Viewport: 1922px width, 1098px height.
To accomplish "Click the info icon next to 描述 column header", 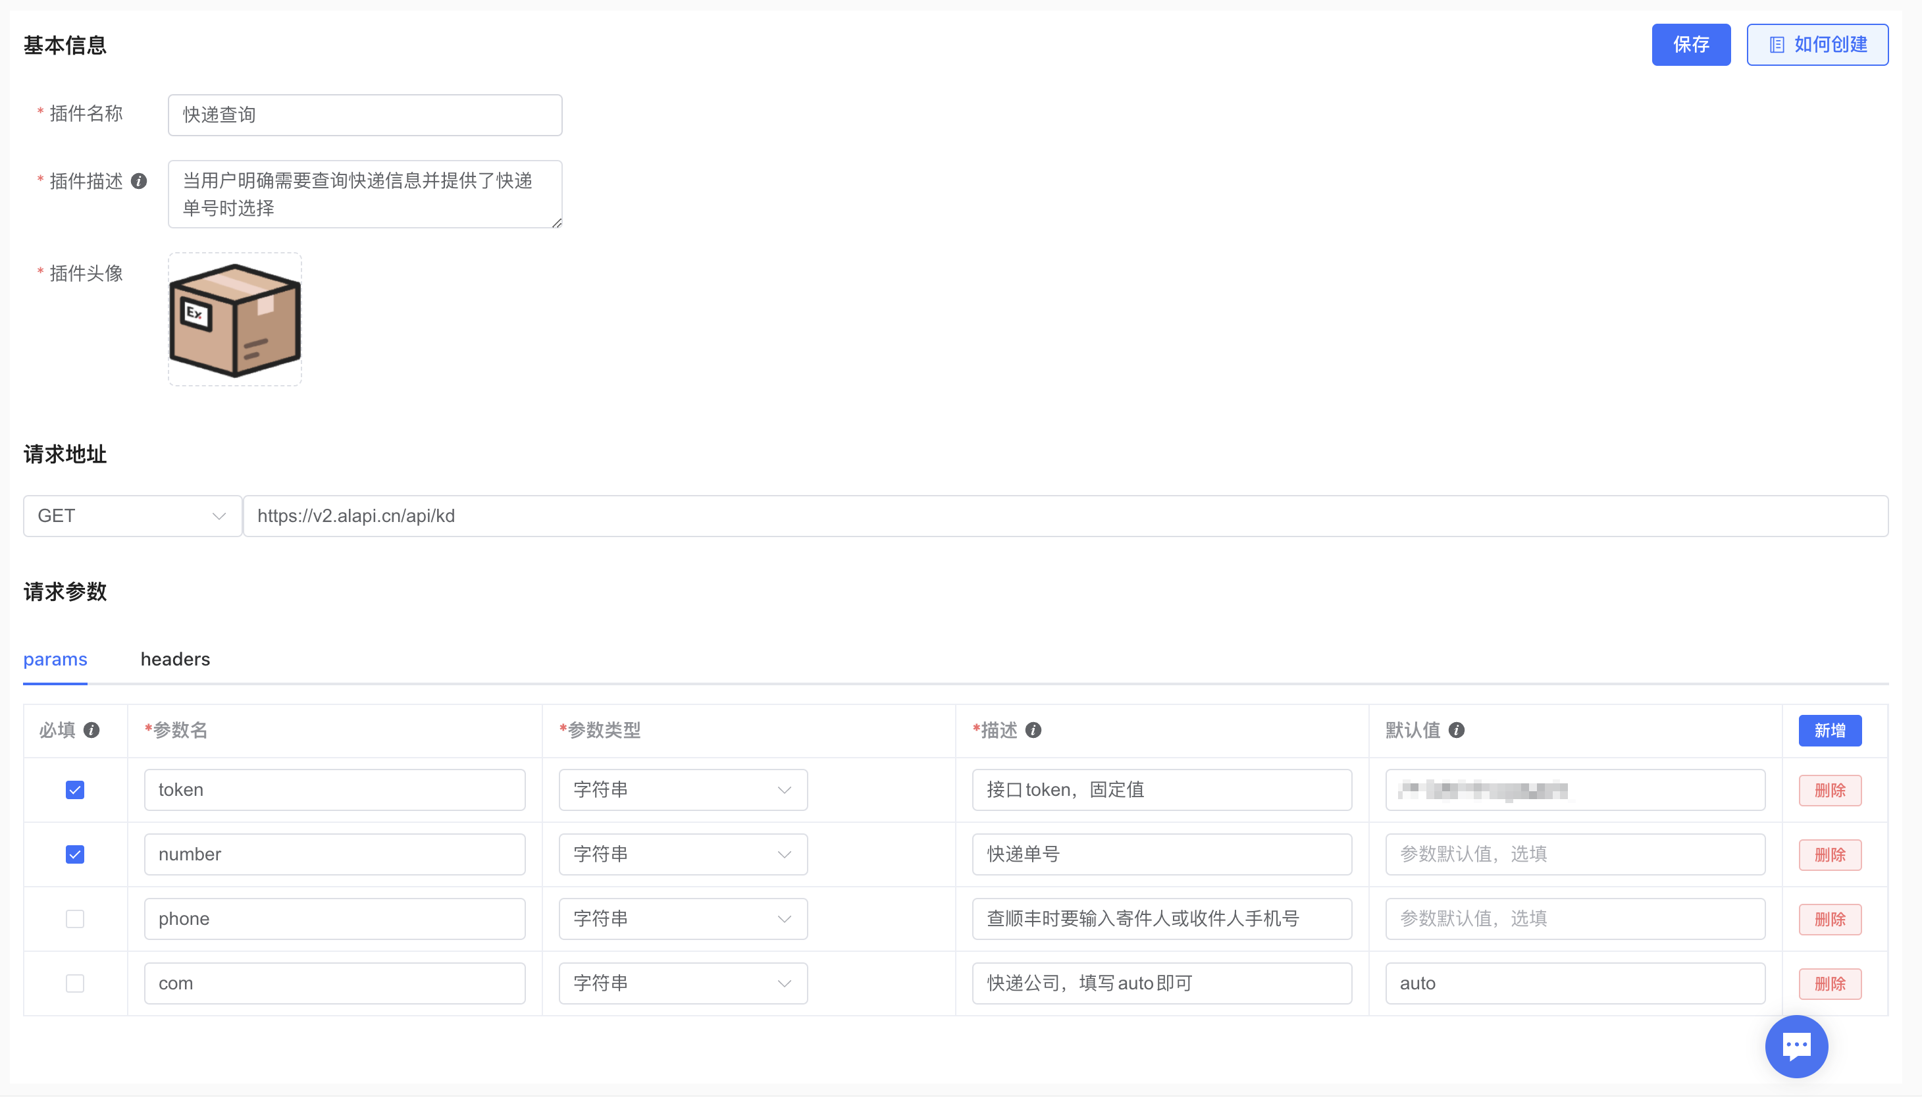I will (x=1033, y=730).
